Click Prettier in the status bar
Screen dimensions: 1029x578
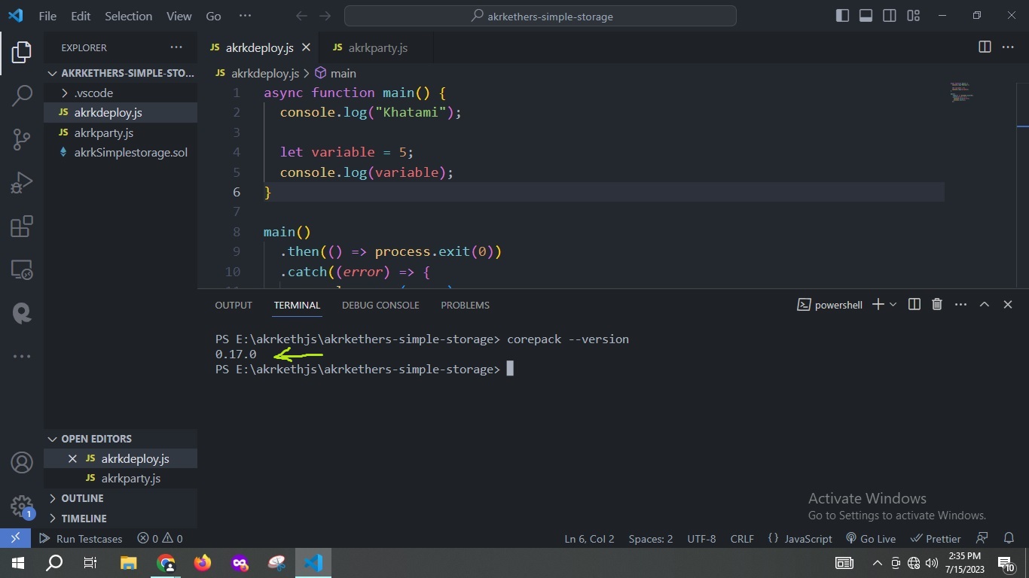click(936, 538)
